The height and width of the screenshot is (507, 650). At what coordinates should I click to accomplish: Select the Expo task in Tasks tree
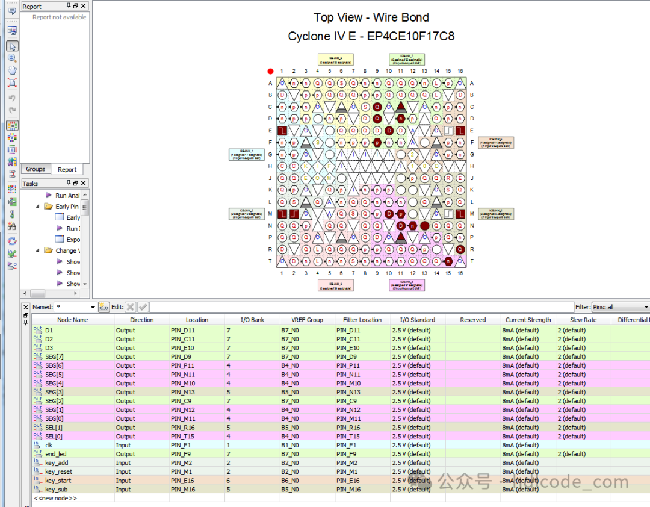(x=73, y=240)
